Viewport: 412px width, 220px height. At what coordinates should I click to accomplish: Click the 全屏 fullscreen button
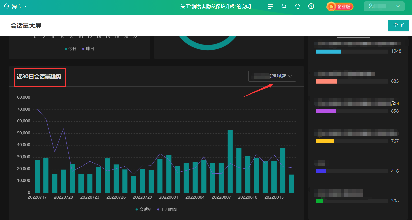399,25
